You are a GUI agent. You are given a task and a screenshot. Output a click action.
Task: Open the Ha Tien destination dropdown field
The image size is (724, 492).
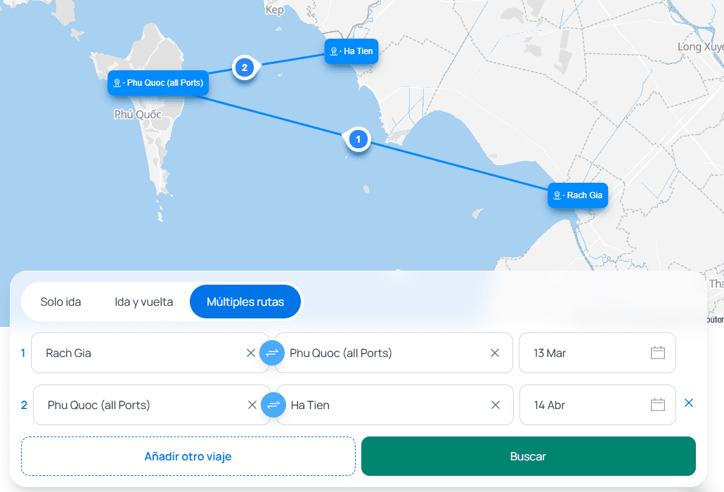tap(383, 405)
